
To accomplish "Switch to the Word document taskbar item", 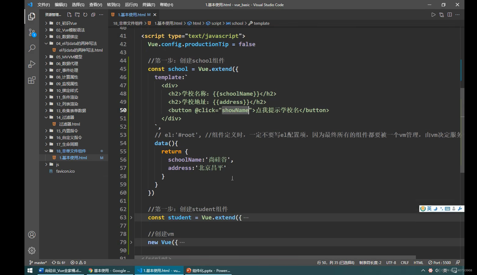I will [61, 270].
